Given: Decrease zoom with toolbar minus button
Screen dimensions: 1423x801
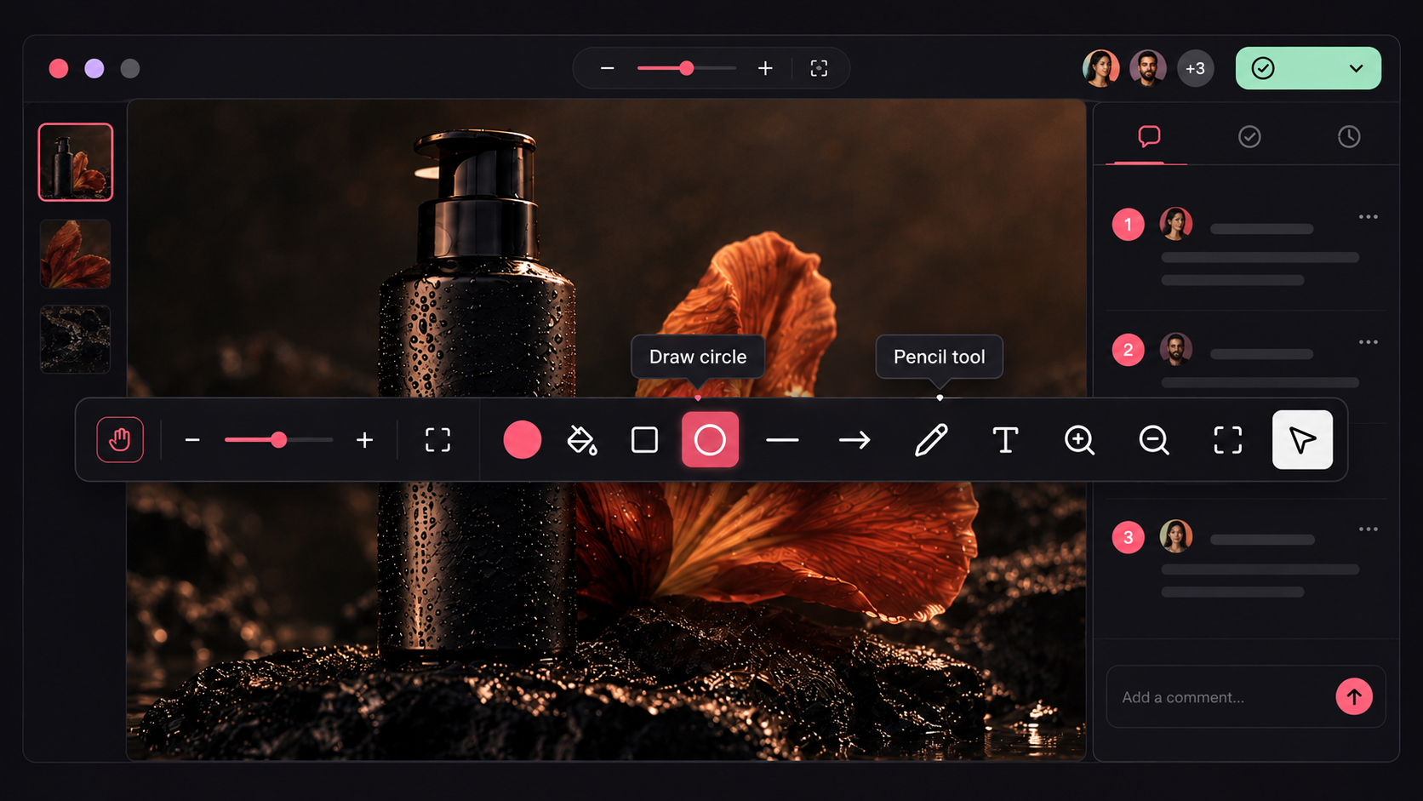Looking at the screenshot, I should (192, 440).
